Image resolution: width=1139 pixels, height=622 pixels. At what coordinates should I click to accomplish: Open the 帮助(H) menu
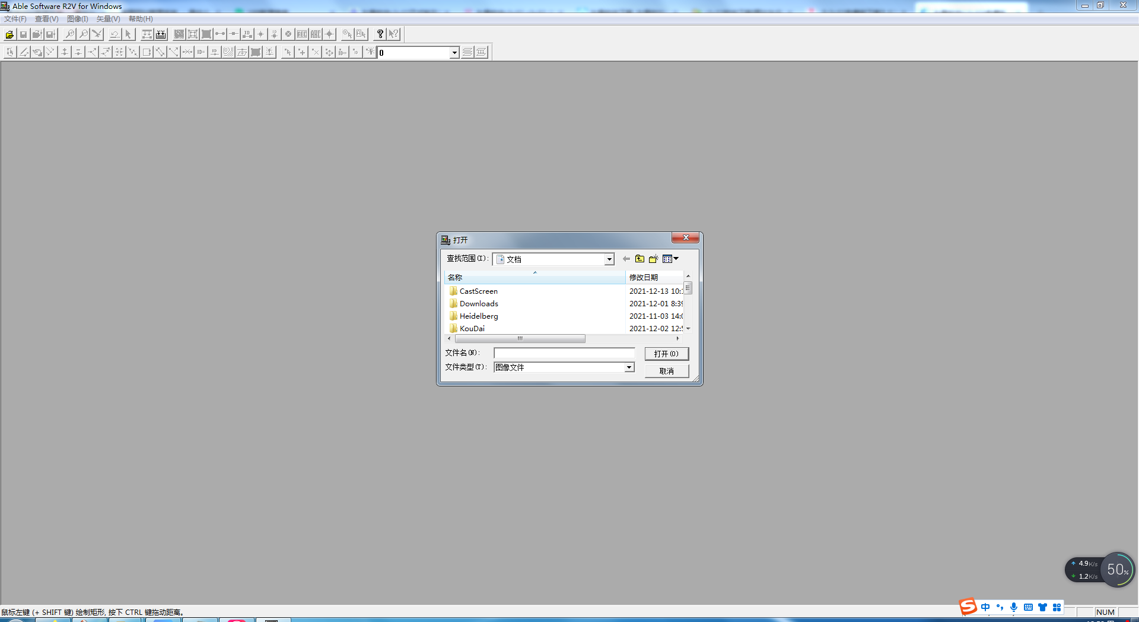[x=141, y=19]
